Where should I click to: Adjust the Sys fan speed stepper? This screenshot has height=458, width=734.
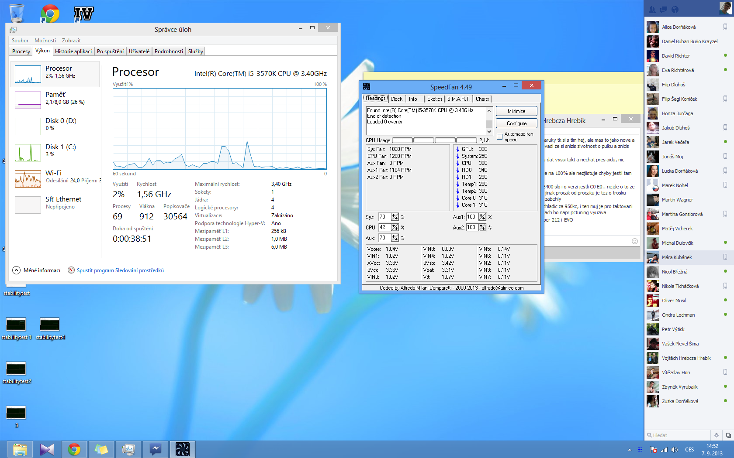395,217
